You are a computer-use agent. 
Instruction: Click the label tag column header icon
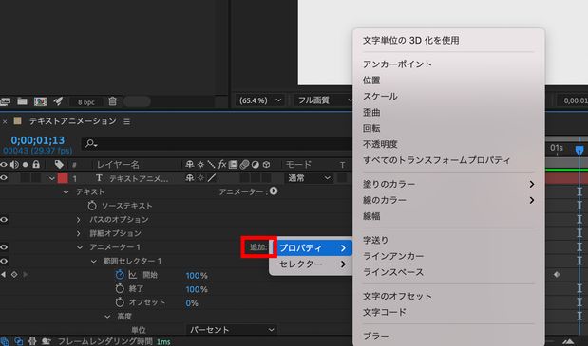(59, 164)
